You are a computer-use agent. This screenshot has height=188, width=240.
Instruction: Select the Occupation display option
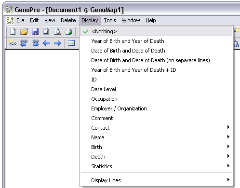[156, 99]
